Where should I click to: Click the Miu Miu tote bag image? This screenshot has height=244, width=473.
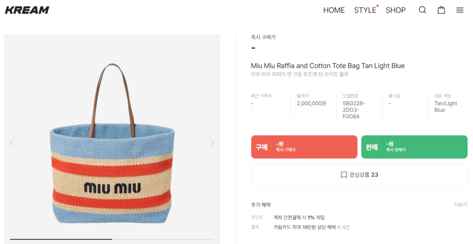coord(112,158)
